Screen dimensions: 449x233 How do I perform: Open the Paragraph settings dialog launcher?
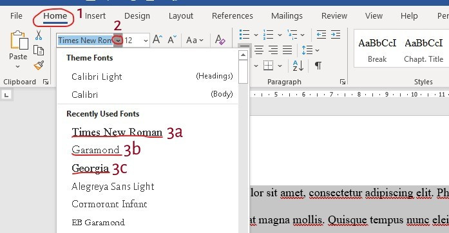343,82
